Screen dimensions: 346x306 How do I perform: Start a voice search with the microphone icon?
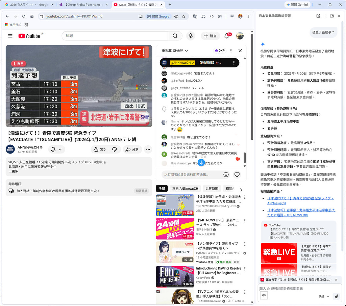(191, 36)
